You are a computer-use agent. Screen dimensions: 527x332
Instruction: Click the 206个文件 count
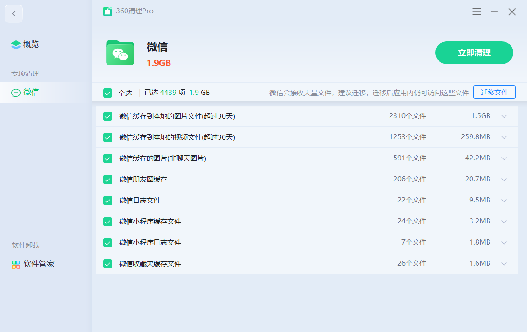pos(410,179)
